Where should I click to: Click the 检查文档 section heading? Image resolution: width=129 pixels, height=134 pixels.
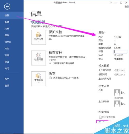pos(55,53)
